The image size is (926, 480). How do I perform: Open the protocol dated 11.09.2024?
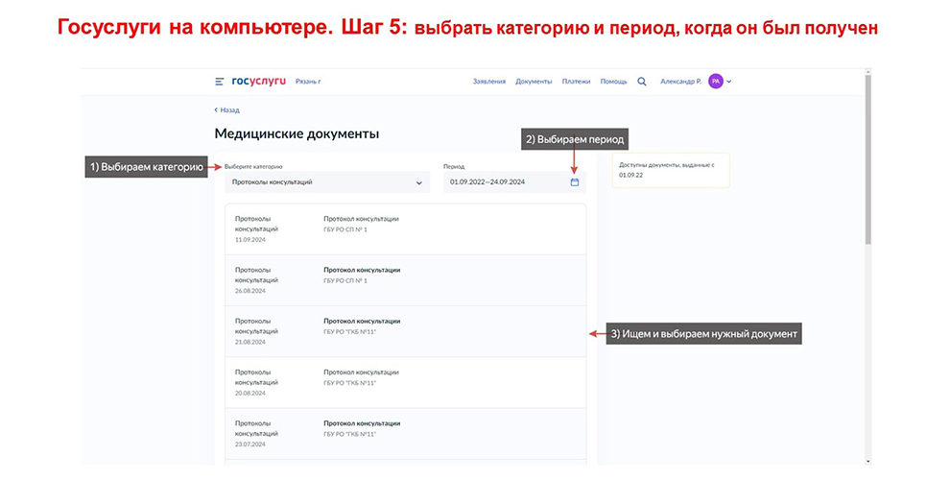click(x=404, y=228)
